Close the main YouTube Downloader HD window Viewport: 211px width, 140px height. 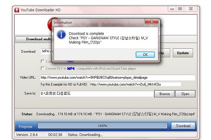(191, 9)
